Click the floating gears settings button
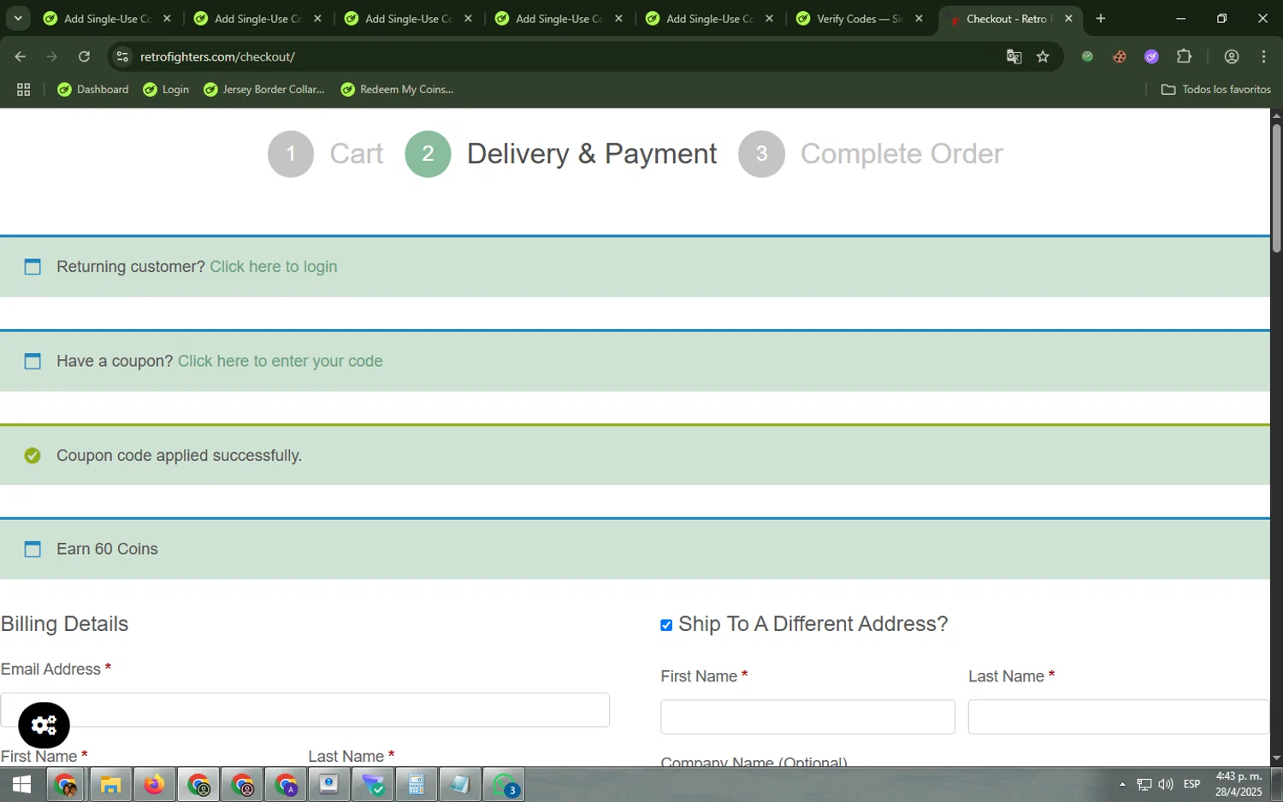The width and height of the screenshot is (1283, 802). pyautogui.click(x=44, y=725)
